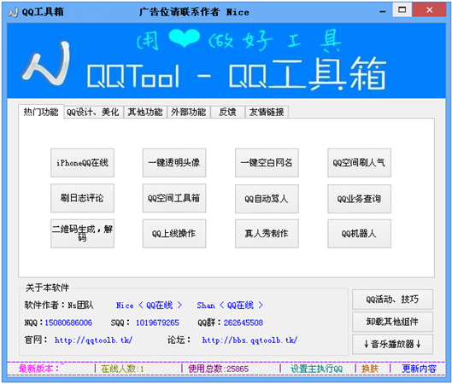Open 更新内容 in the status bar

pyautogui.click(x=420, y=369)
